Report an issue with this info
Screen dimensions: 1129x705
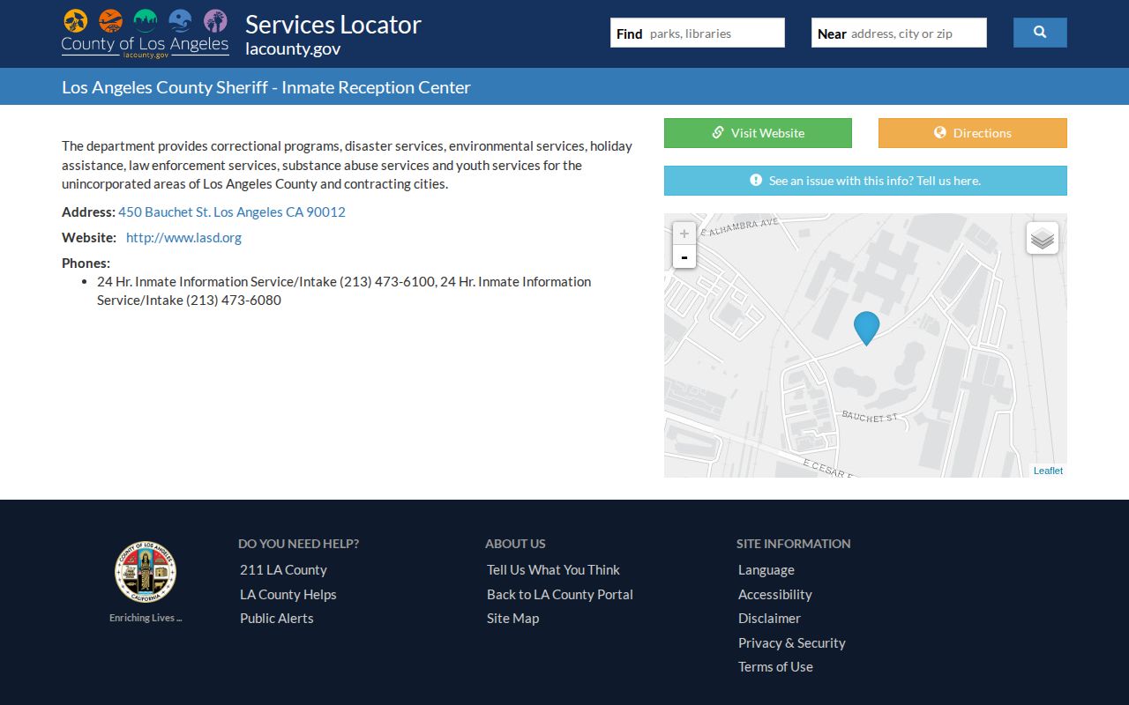pos(865,181)
